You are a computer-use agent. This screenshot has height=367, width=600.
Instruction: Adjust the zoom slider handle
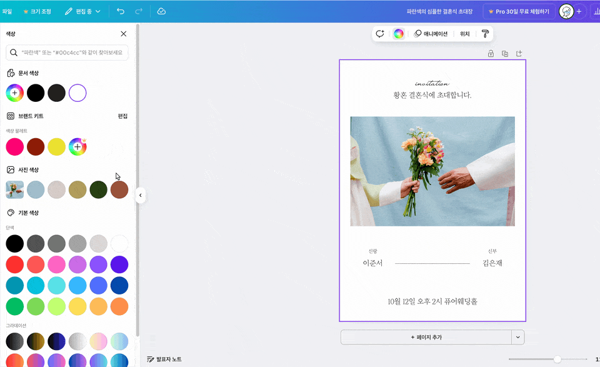tap(557, 359)
